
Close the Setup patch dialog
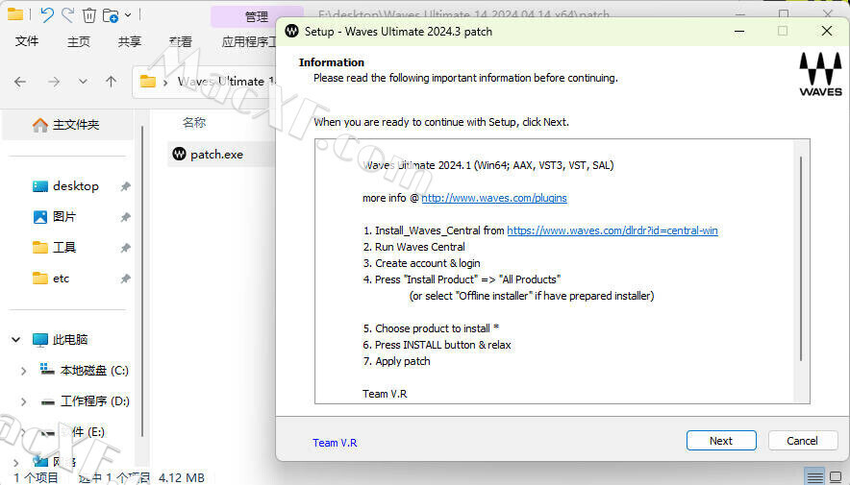pos(827,31)
